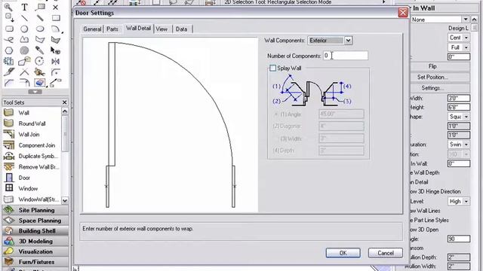This screenshot has width=483, height=271.
Task: Switch to the Data tab
Action: (x=181, y=29)
